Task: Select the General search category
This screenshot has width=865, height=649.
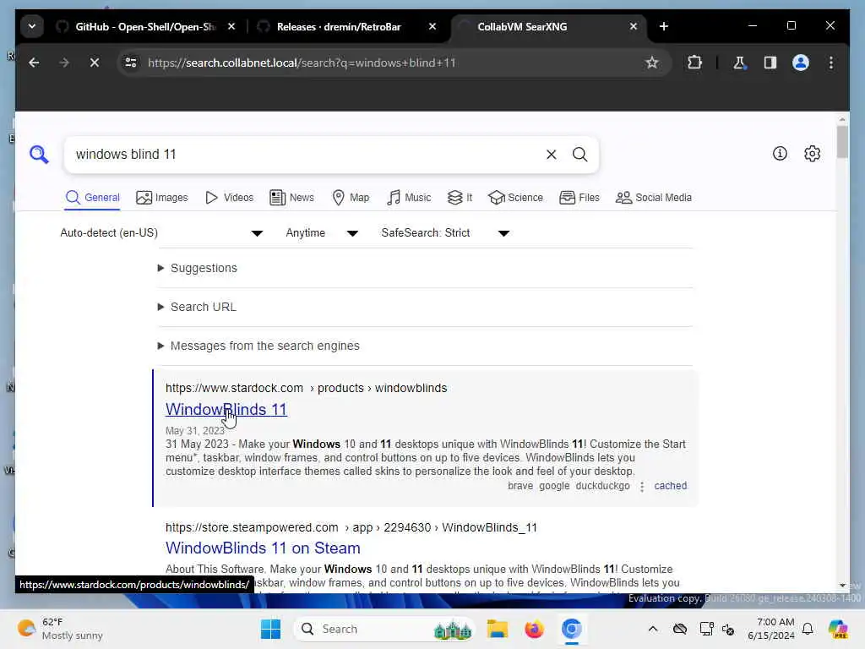Action: [x=92, y=198]
